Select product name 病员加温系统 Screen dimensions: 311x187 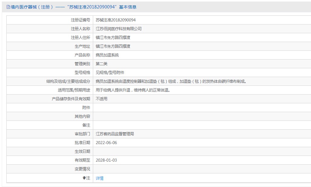coord(107,55)
